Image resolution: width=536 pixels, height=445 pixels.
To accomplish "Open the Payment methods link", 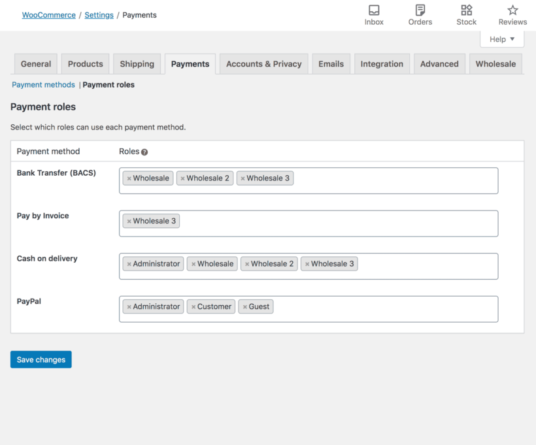I will (x=43, y=84).
